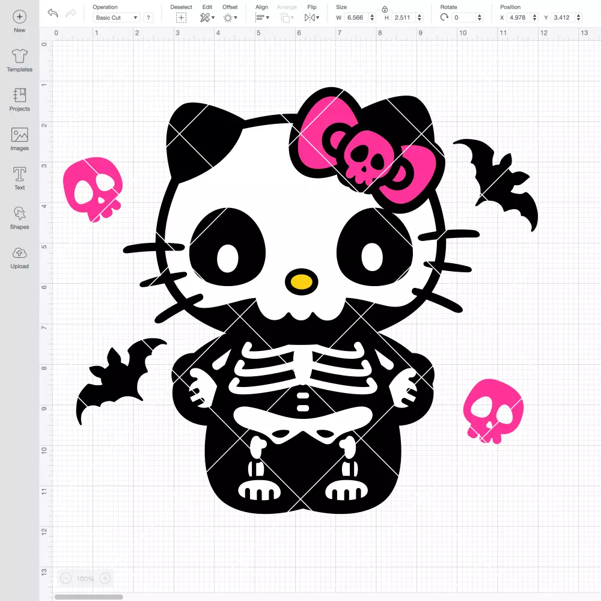The height and width of the screenshot is (601, 601).
Task: Adjust the X position stepper arrows
Action: click(535, 17)
